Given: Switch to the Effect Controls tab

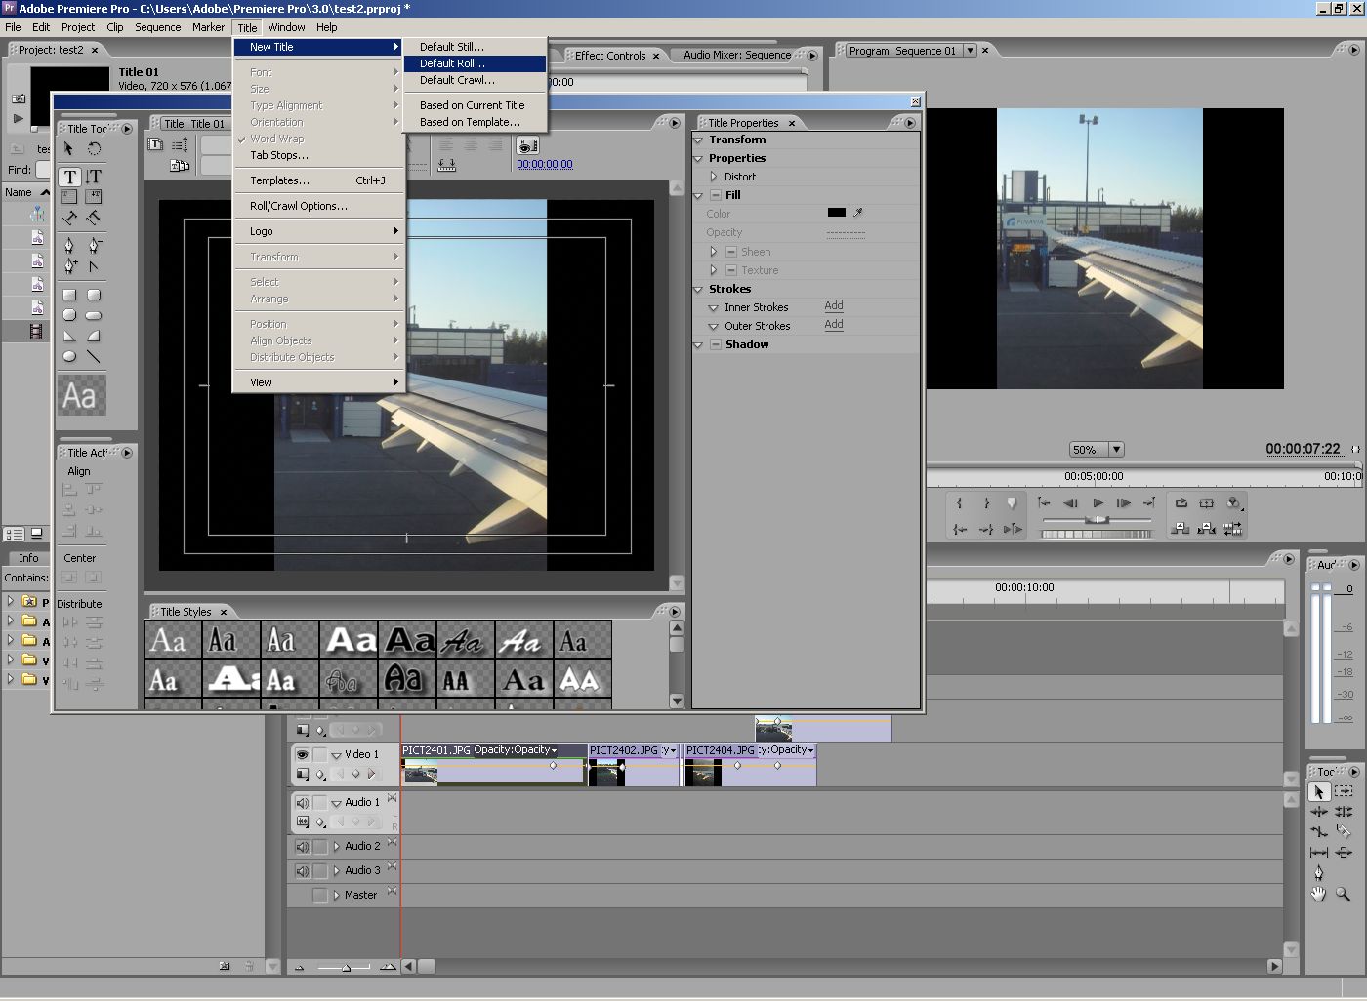Looking at the screenshot, I should [x=610, y=56].
